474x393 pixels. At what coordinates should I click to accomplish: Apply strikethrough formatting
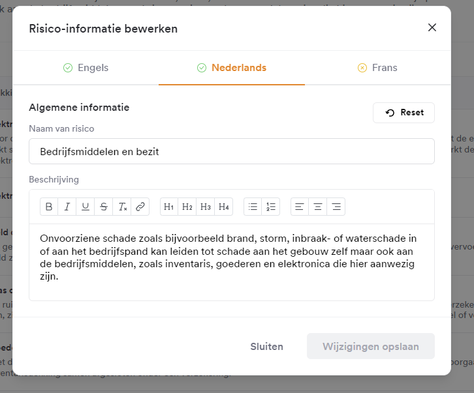103,207
